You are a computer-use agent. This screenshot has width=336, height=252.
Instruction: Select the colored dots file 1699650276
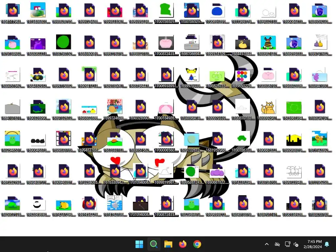point(243,77)
